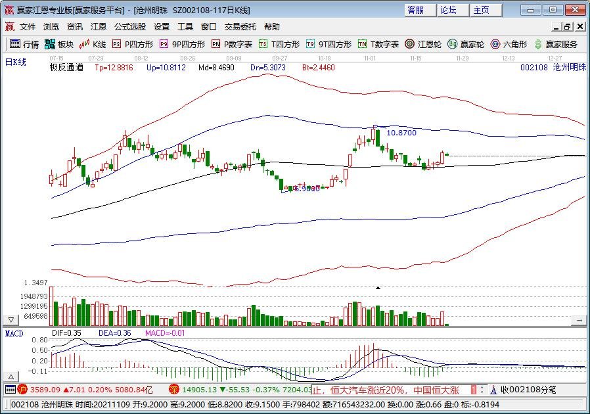Click the MACD=-0.01 value
Screen dimensions: 590x414
coord(165,333)
